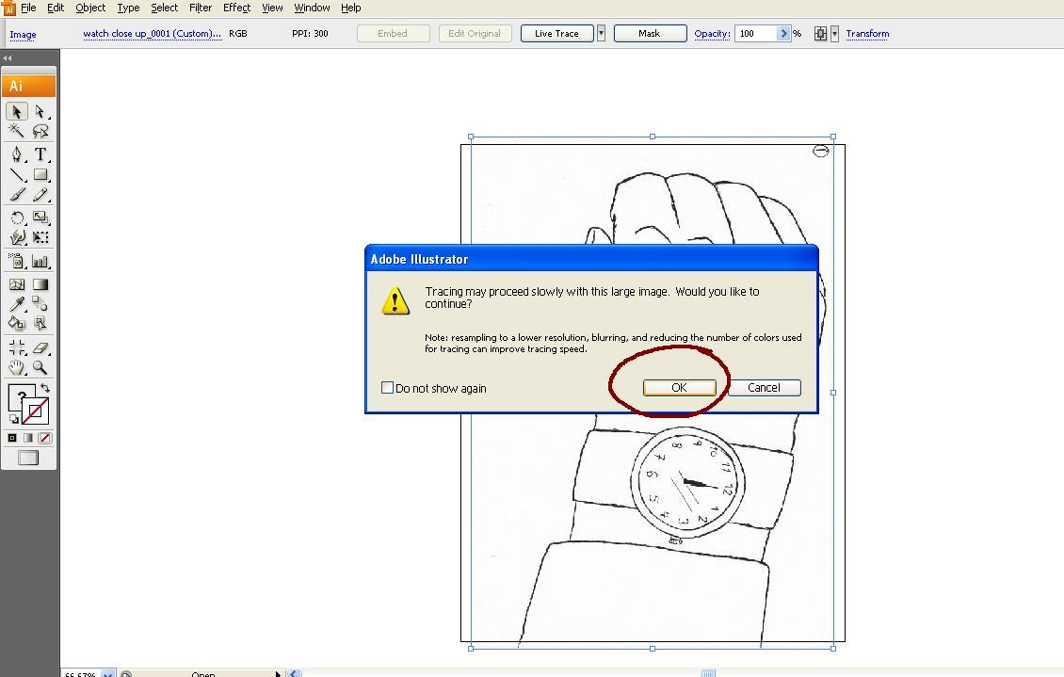Click the Embed button
The width and height of the screenshot is (1064, 677).
tap(393, 33)
